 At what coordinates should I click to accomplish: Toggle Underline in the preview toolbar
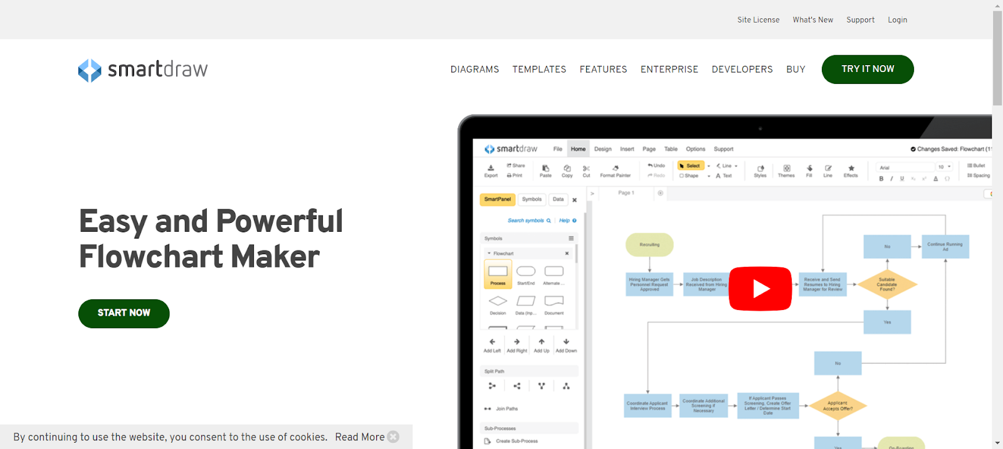click(902, 178)
